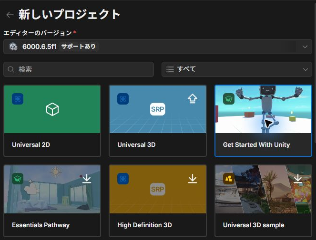Image resolution: width=316 pixels, height=240 pixels.
Task: Select the Essentials Pathway template thumbnail
Action: 52,189
